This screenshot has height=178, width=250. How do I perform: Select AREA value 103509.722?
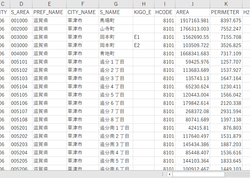[193, 45]
